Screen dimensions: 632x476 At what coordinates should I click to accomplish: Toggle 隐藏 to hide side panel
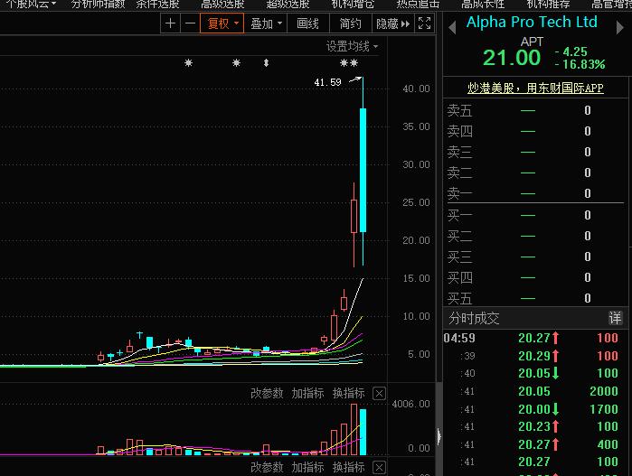tap(392, 23)
